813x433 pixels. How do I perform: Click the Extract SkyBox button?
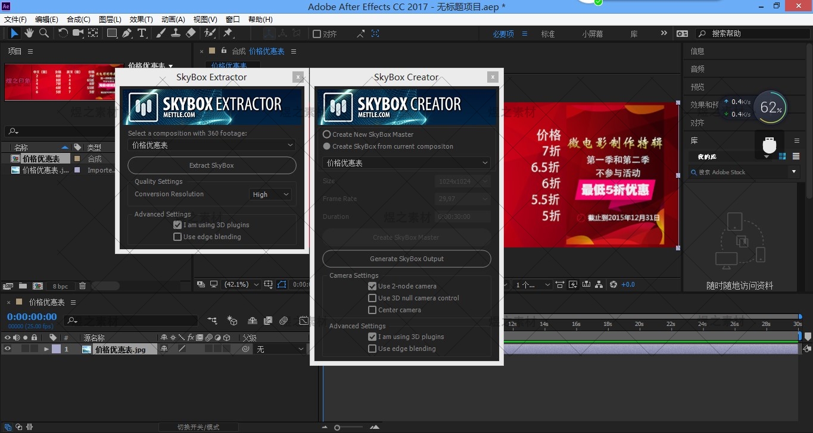pos(211,165)
